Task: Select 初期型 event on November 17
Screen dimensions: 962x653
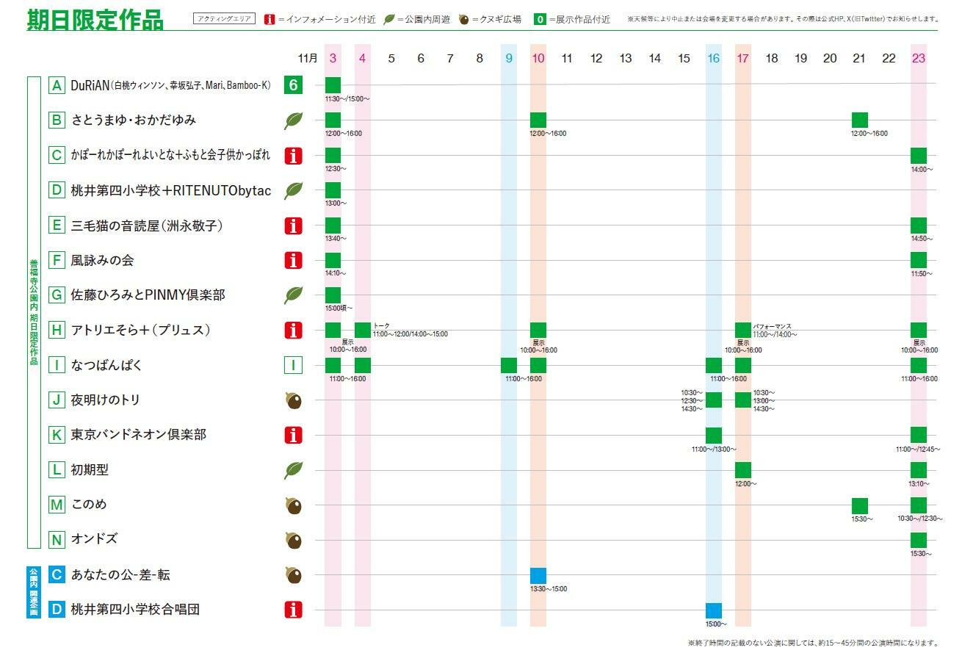Action: (x=743, y=470)
